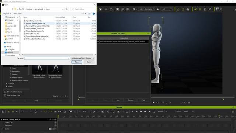Click the Save button in content panel

click(x=36, y=100)
